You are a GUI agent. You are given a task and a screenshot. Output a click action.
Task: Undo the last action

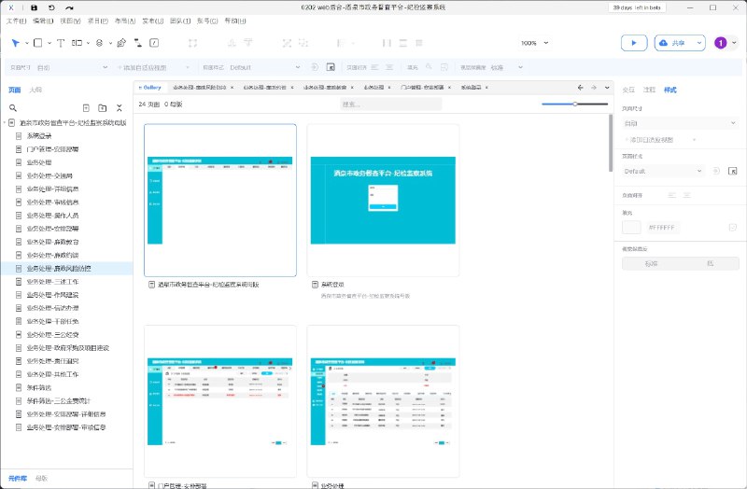[51, 7]
